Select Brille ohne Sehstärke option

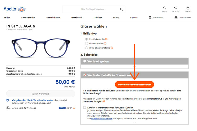86,48
